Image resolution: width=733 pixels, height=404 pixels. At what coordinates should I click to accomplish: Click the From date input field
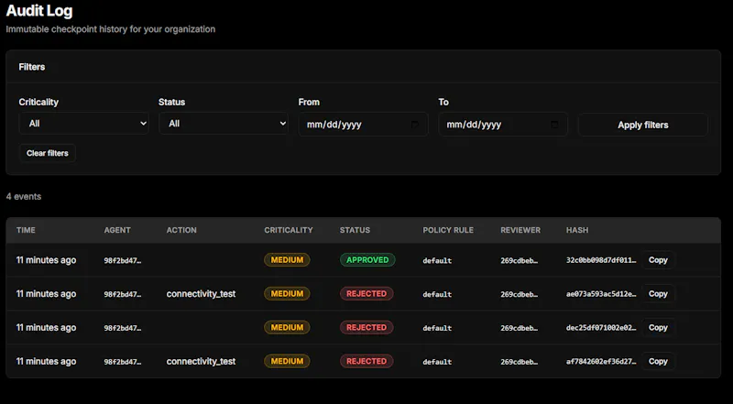click(x=363, y=125)
